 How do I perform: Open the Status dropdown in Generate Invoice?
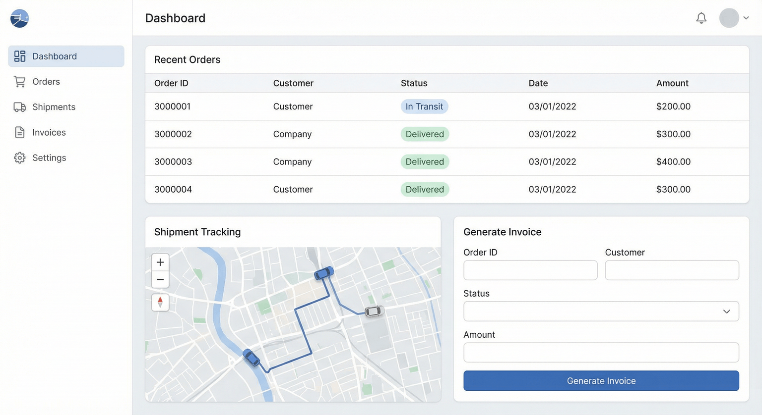click(601, 311)
